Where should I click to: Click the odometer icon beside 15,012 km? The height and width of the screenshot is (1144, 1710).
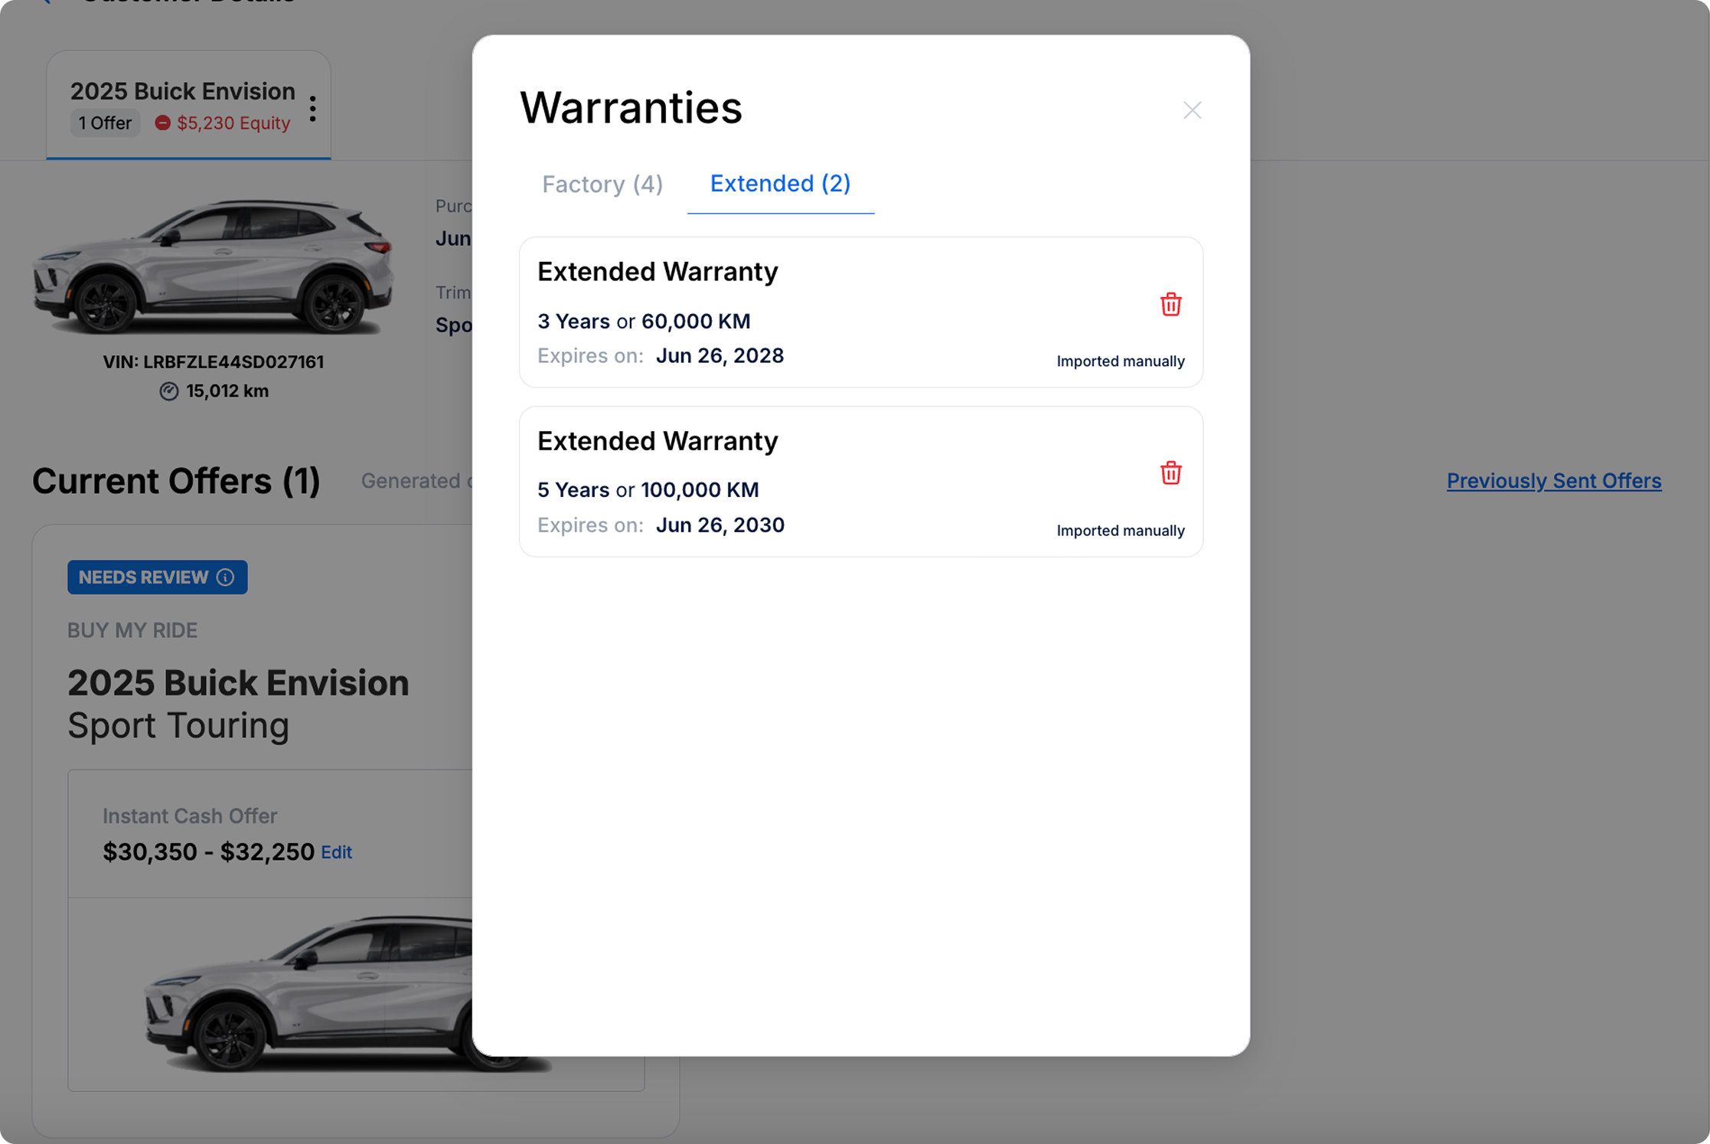[x=168, y=391]
